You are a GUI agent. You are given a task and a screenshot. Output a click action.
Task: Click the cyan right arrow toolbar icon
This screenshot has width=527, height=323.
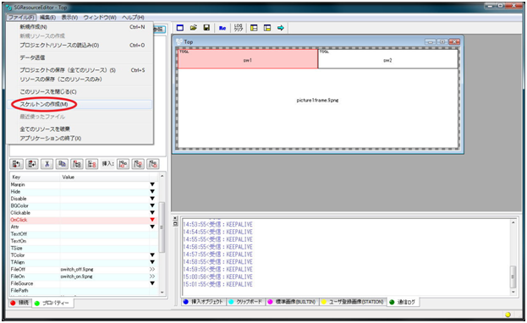coord(281,28)
